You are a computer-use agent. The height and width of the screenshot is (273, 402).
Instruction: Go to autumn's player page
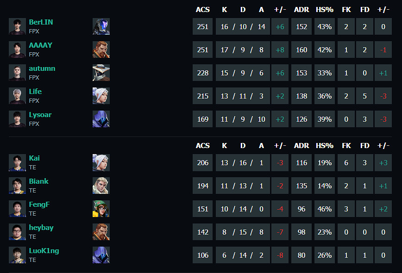point(42,68)
